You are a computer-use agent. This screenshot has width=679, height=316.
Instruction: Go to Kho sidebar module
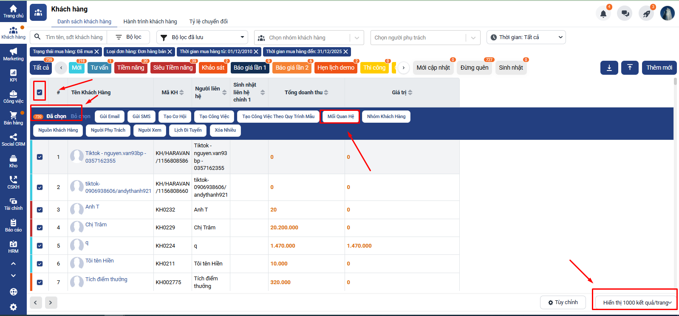coord(13,161)
